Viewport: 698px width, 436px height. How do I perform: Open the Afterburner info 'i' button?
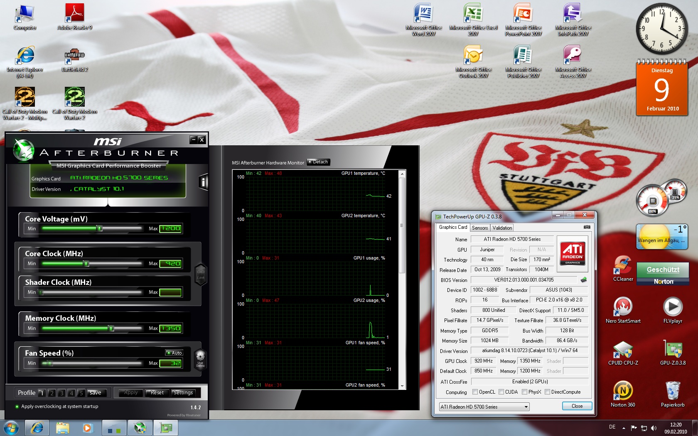[x=203, y=182]
